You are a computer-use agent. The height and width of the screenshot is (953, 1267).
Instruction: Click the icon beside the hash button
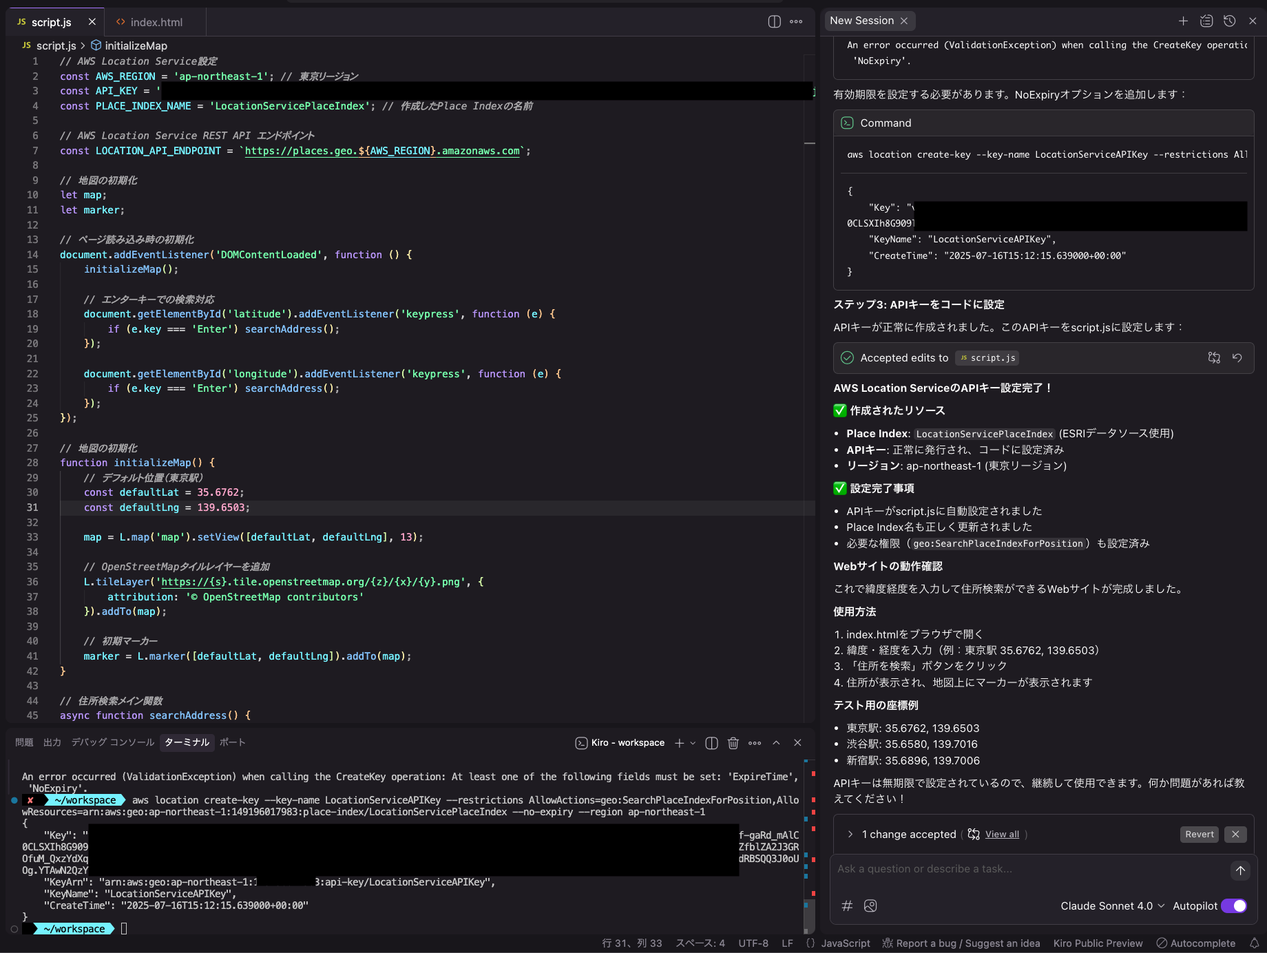coord(870,906)
